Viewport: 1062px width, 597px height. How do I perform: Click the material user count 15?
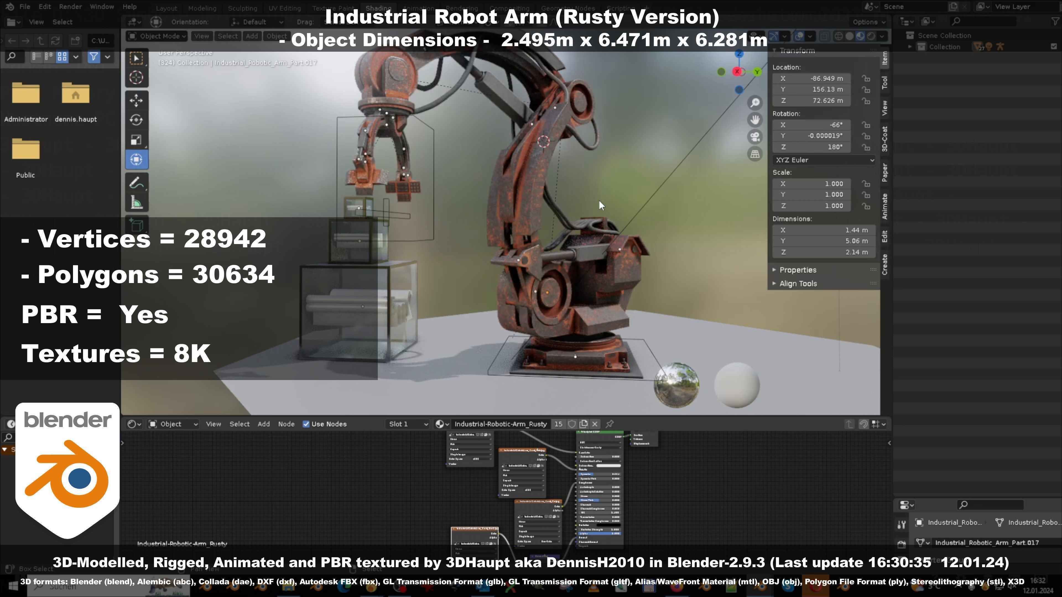coord(558,424)
